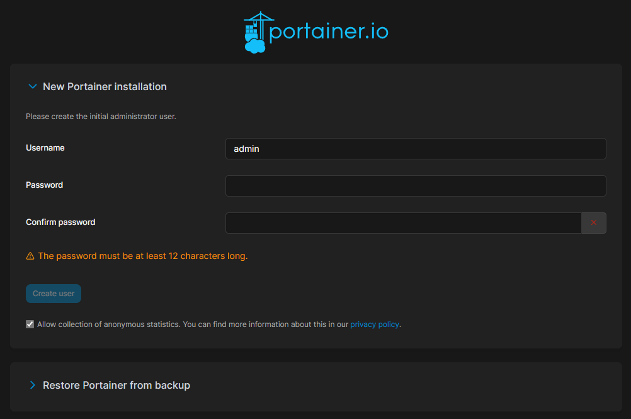Click the red X validation icon
Screen dimensions: 631x419
point(593,222)
